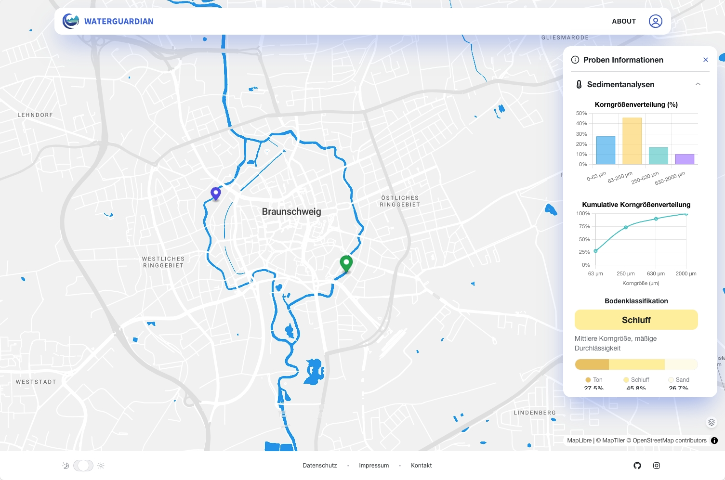The width and height of the screenshot is (725, 480).
Task: Open the Instagram icon link
Action: 656,466
